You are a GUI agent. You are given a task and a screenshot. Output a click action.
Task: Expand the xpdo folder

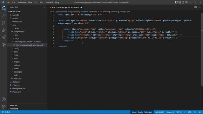pyautogui.click(x=16, y=75)
